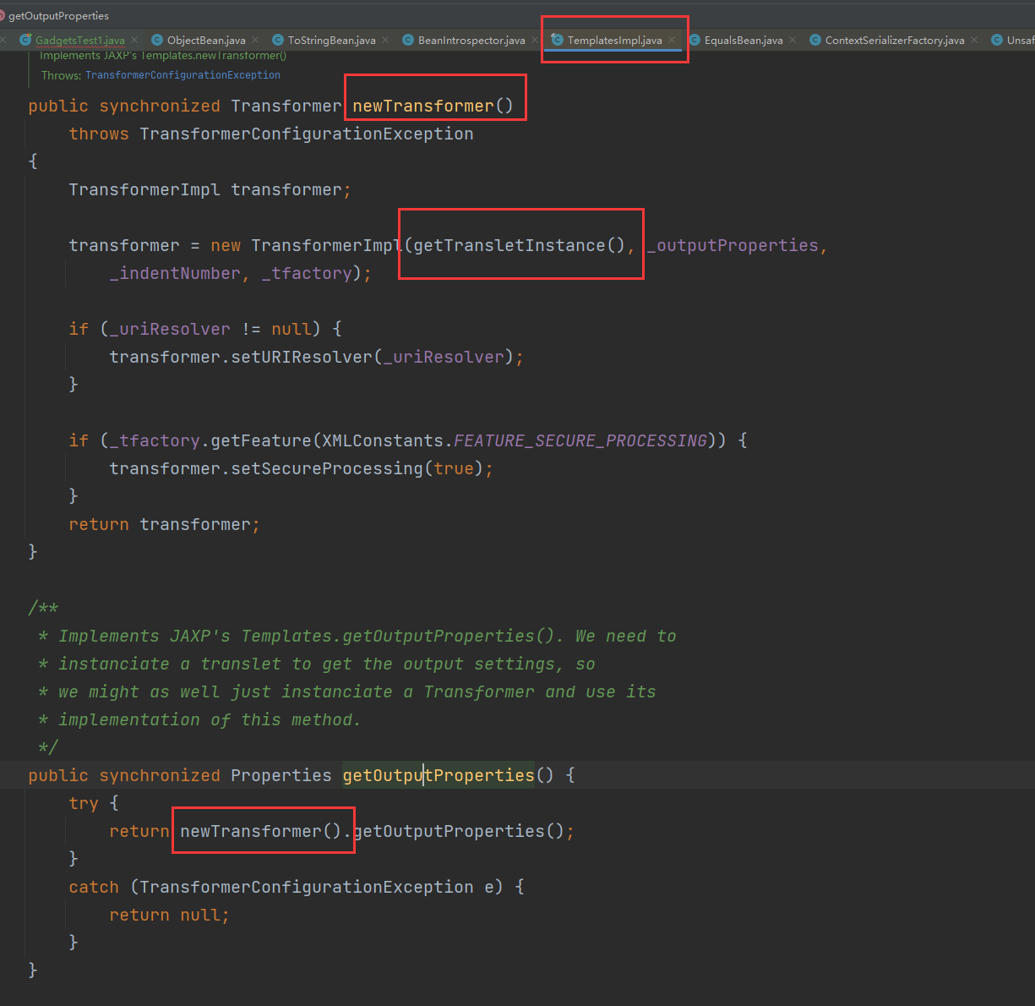Click the getFeature method call
Viewport: 1035px width, 1006px height.
pyautogui.click(x=261, y=440)
